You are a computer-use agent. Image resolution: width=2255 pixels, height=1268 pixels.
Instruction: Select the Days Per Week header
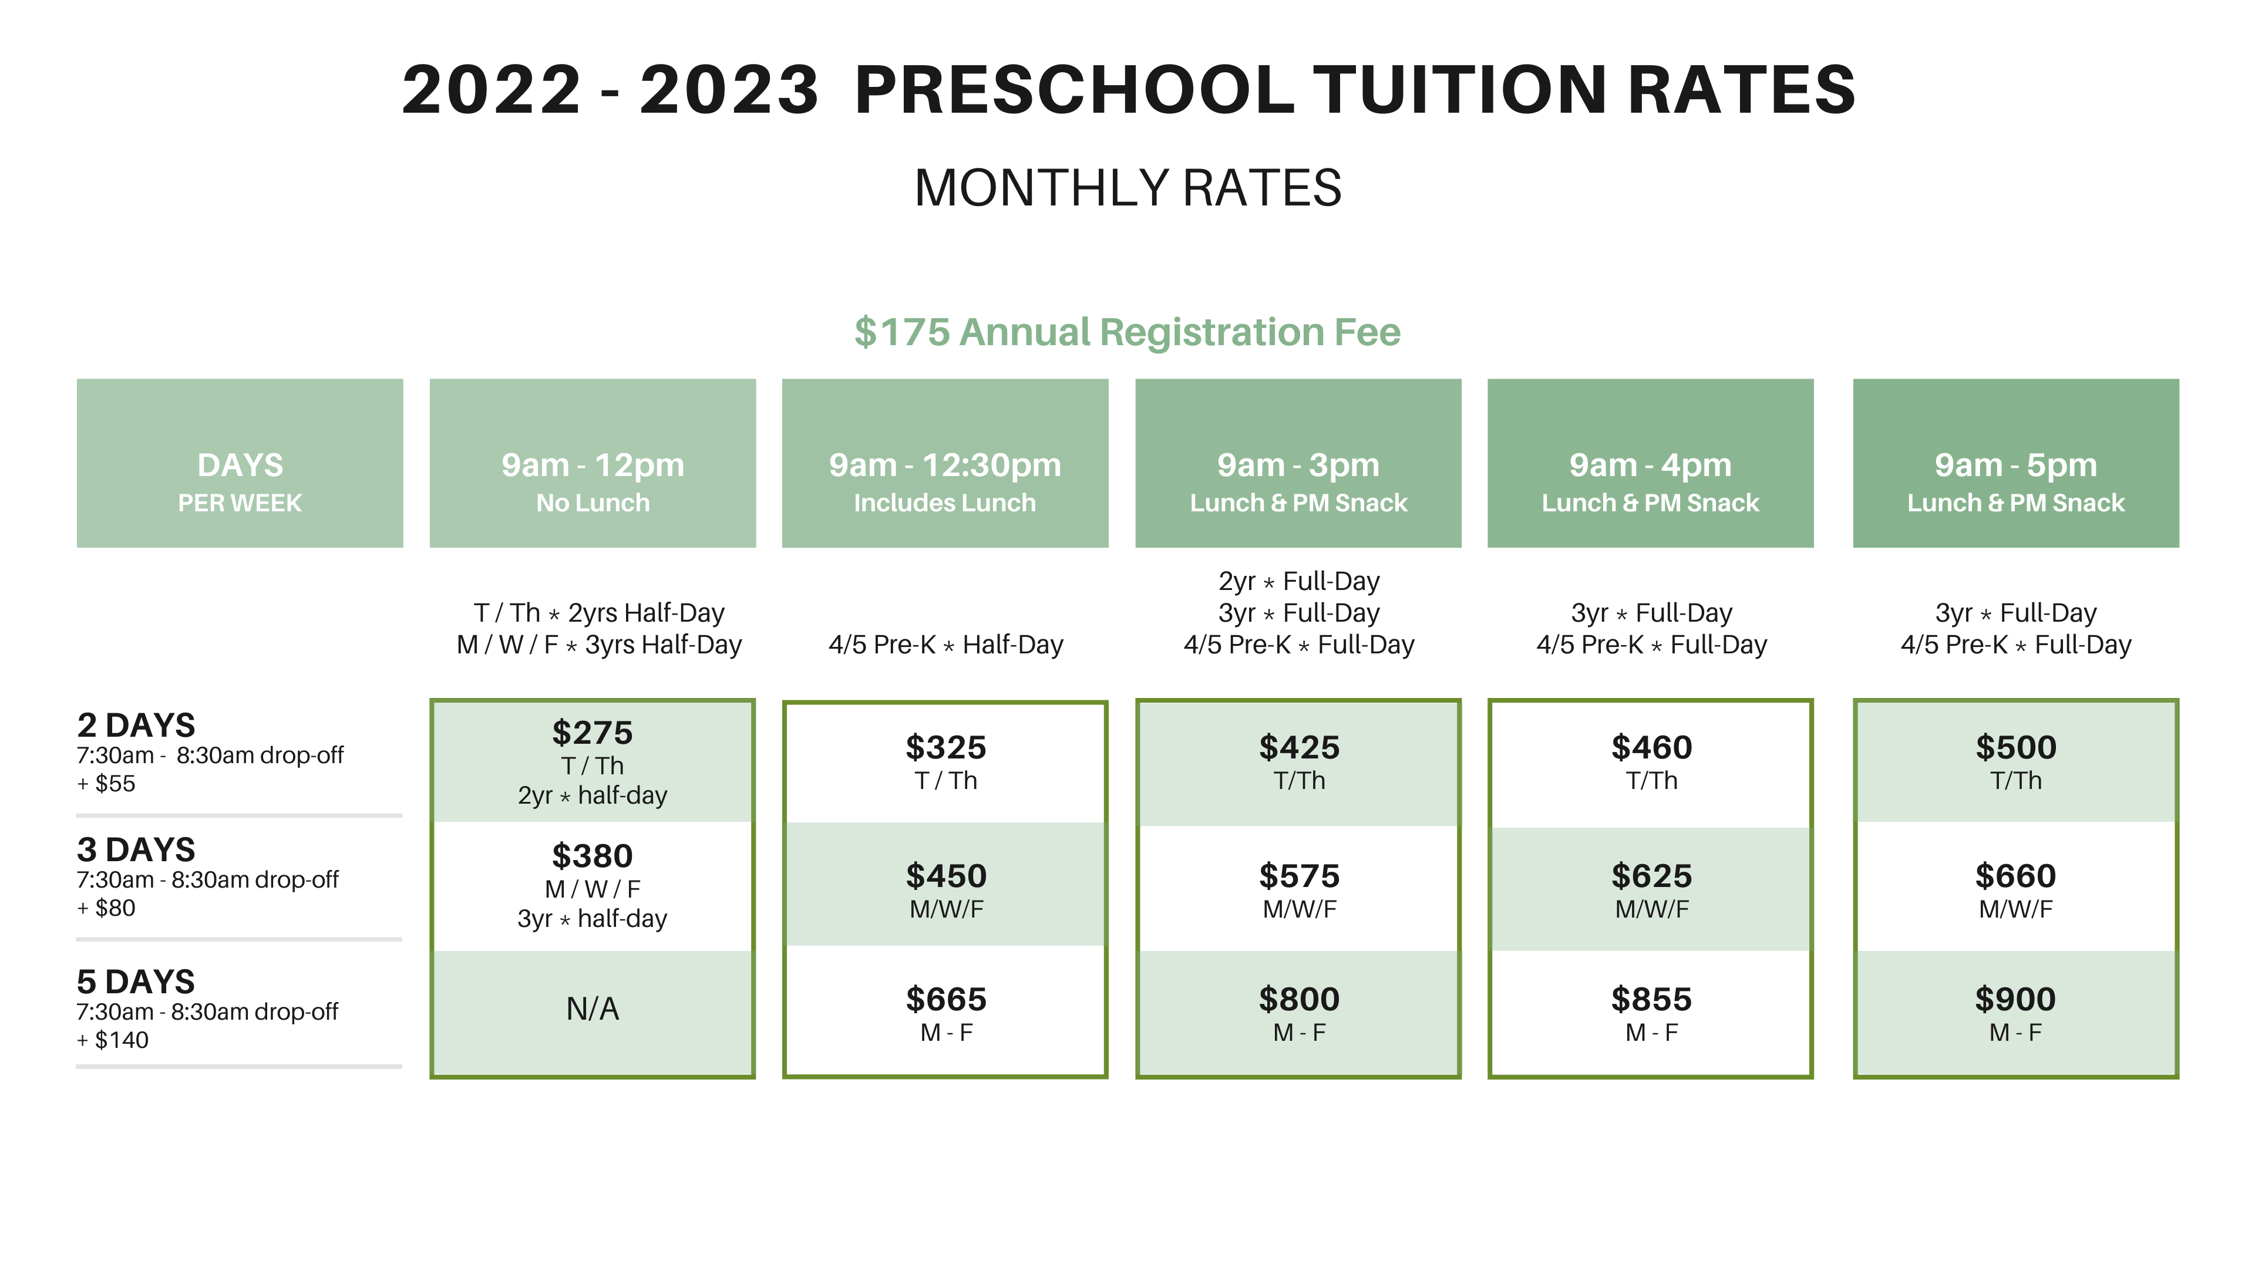[240, 464]
